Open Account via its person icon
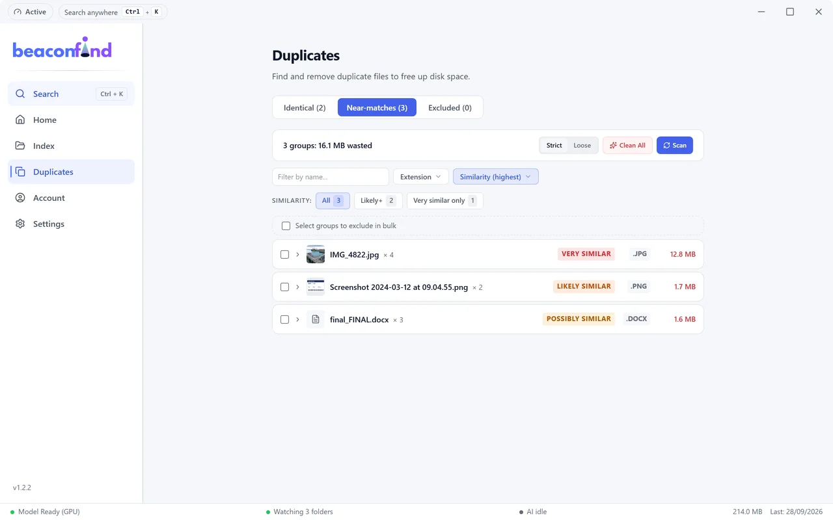833x520 pixels. coord(20,198)
